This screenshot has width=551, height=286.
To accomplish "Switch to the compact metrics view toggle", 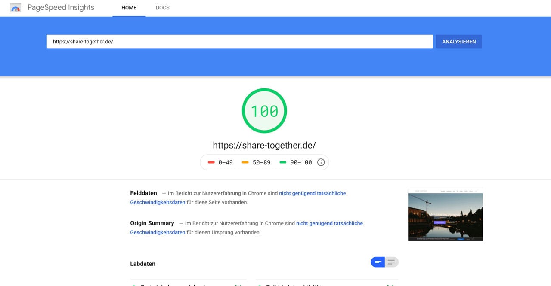I will (378, 262).
